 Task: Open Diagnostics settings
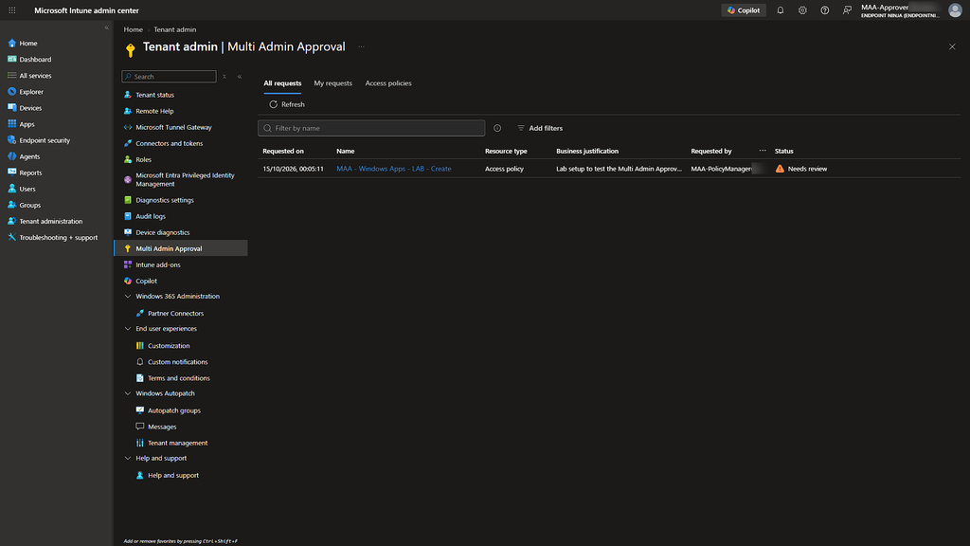[165, 200]
